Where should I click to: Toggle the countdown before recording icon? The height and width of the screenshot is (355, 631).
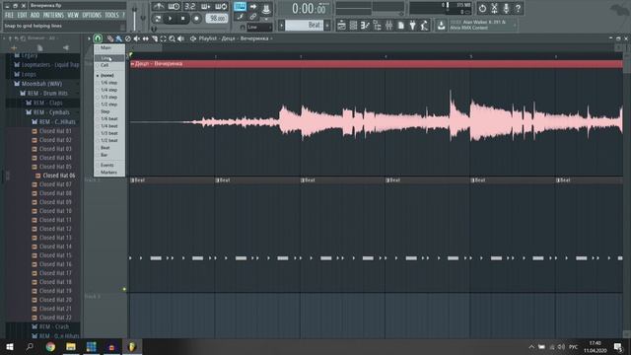coord(189,7)
